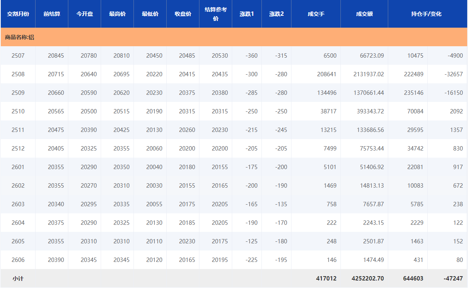This screenshot has height=288, width=468.
Task: Click delivery month 2510 cell
Action: point(18,111)
